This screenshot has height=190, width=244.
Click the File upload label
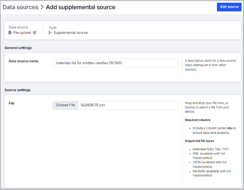(22, 33)
